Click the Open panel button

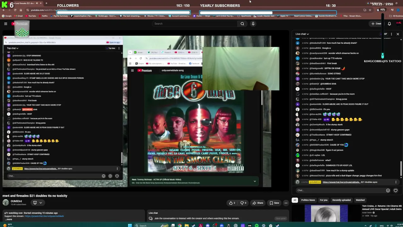click(x=281, y=218)
